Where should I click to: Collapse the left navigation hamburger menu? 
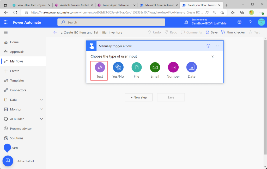click(x=6, y=32)
